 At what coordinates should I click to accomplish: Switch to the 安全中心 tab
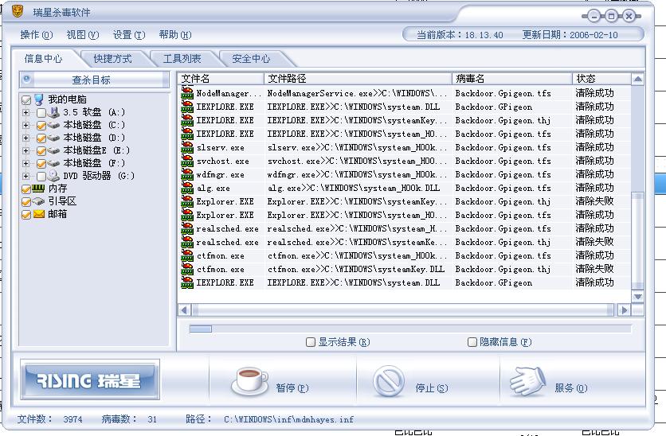tap(251, 59)
